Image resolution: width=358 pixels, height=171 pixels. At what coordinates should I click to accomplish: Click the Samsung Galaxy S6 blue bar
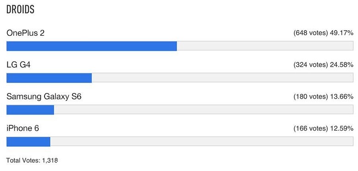(30, 110)
